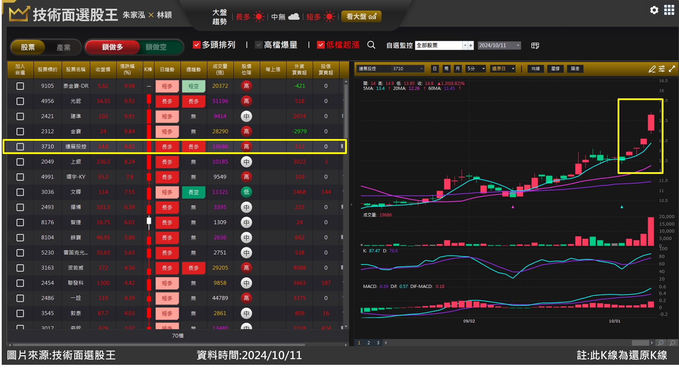The image size is (679, 368).
Task: Sort by the 漲跌幅(%) column arrow
Action: tap(140, 70)
